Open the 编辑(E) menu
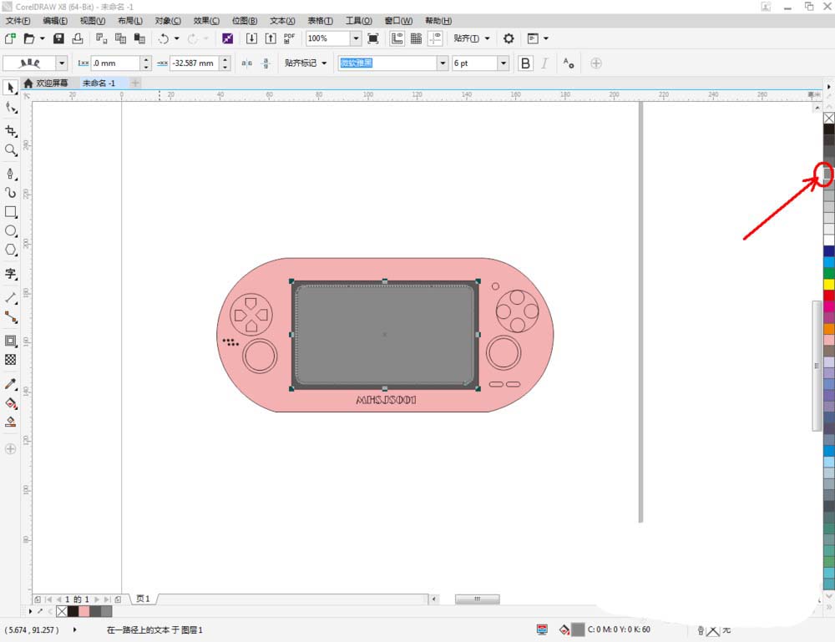Image resolution: width=835 pixels, height=642 pixels. [x=55, y=21]
